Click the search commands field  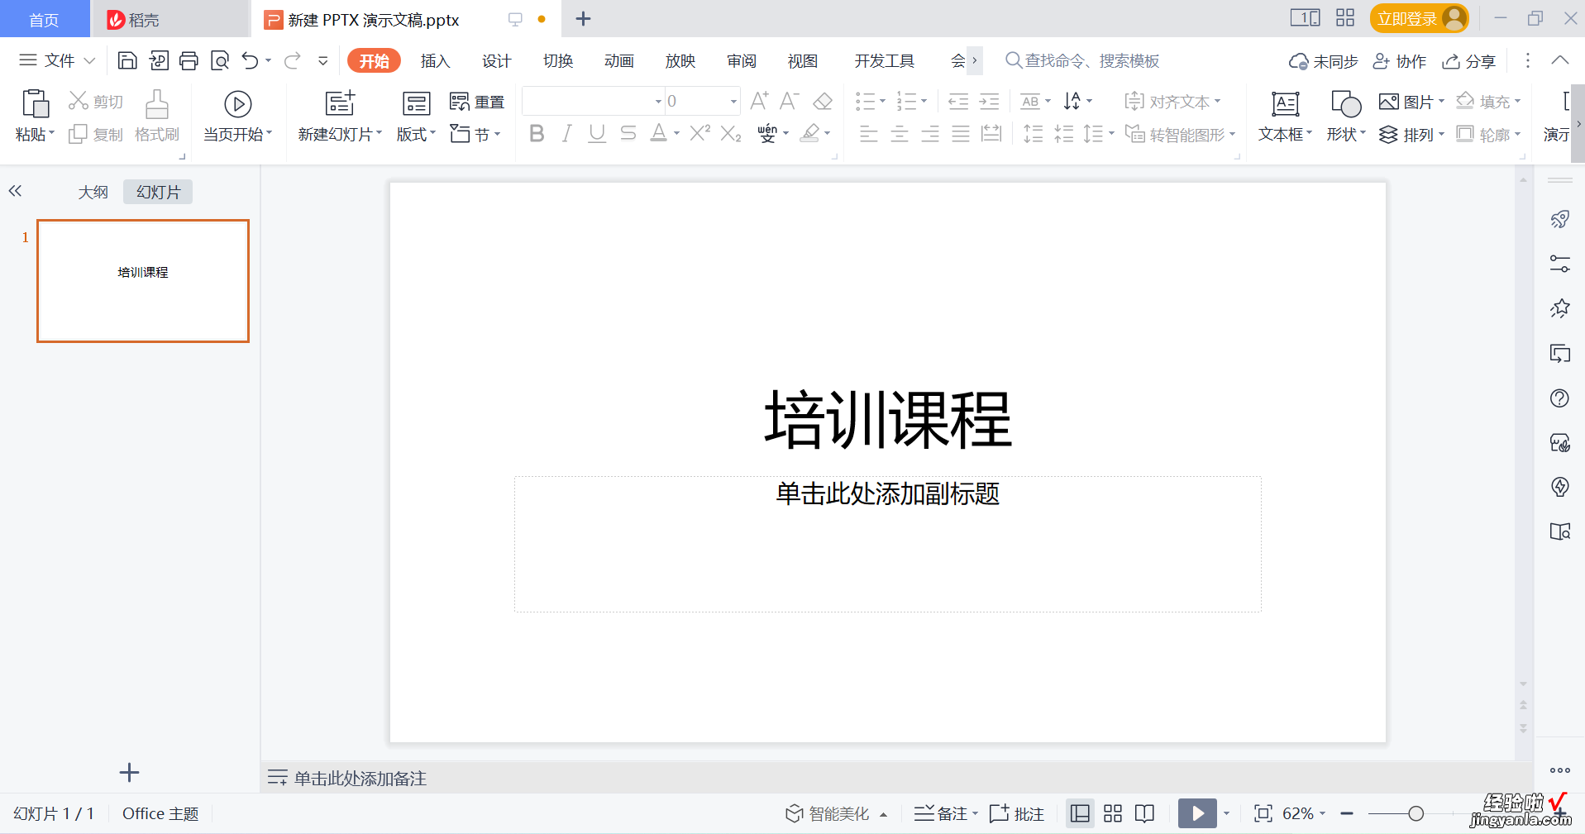pyautogui.click(x=1083, y=60)
